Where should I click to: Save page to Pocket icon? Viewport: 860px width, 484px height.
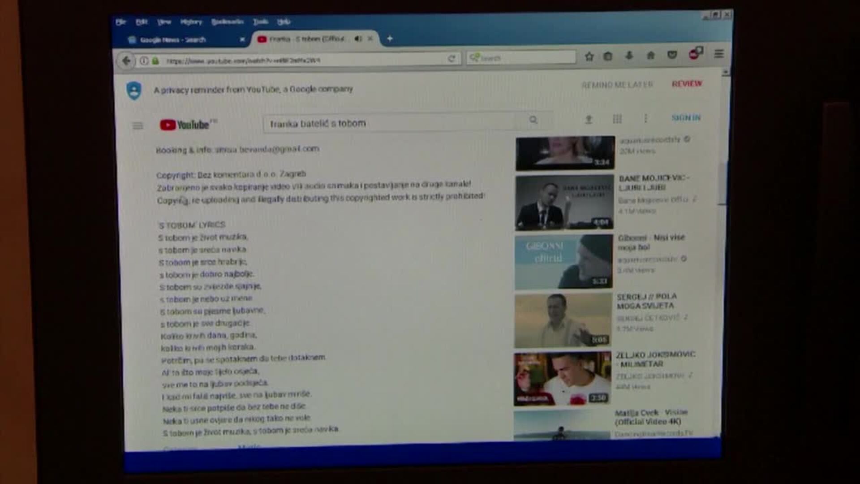671,56
